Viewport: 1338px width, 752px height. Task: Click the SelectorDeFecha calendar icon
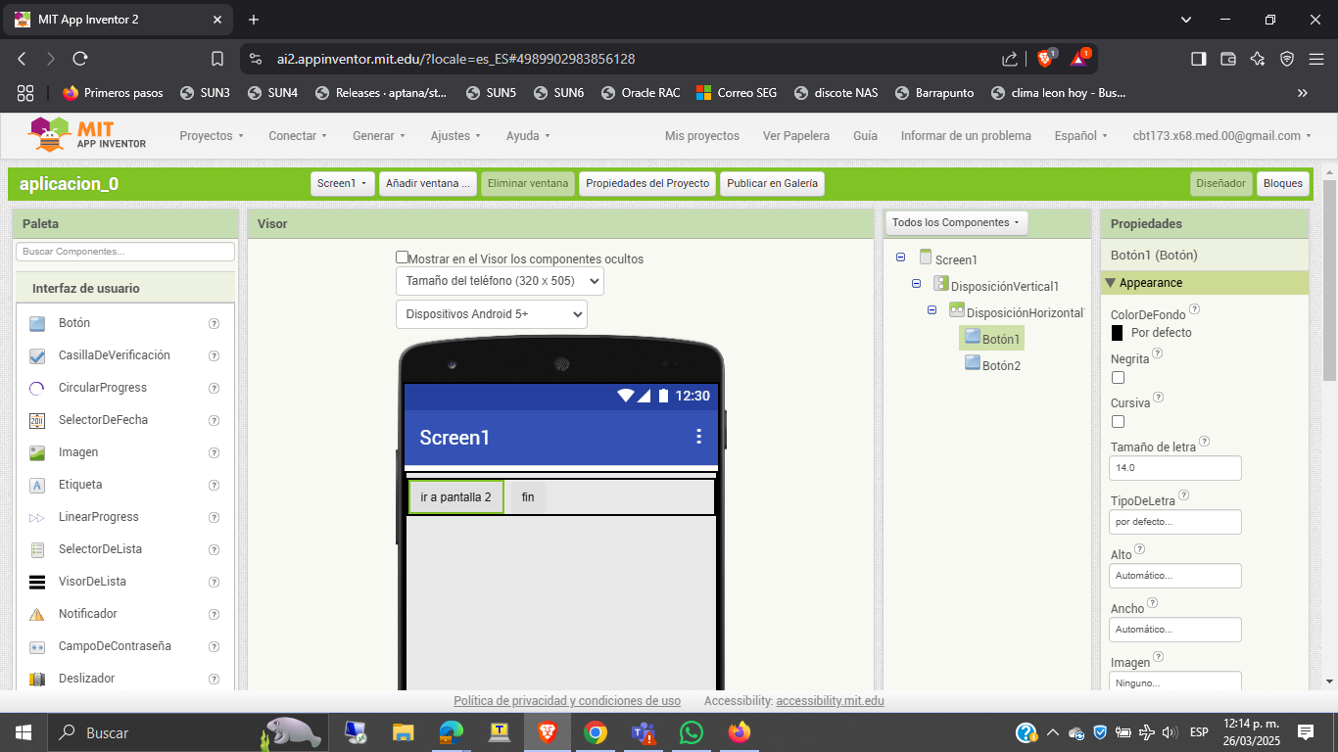point(37,420)
